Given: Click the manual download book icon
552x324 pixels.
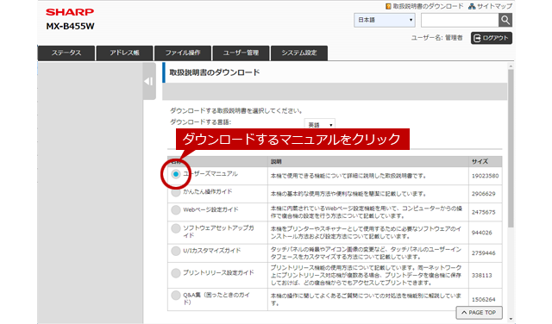Looking at the screenshot, I should pyautogui.click(x=388, y=6).
